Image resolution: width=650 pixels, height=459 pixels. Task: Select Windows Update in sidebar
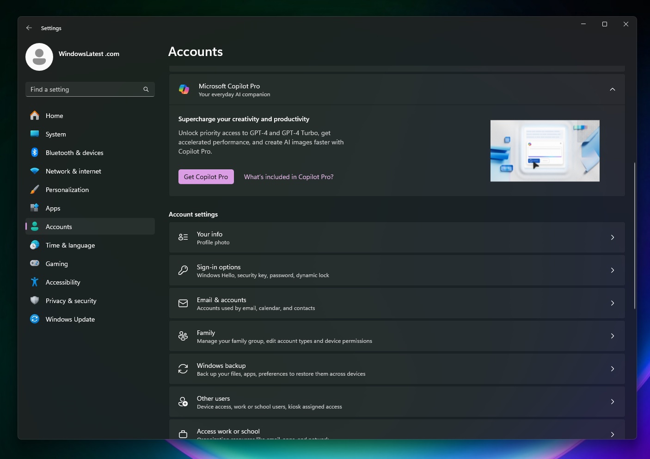coord(90,319)
